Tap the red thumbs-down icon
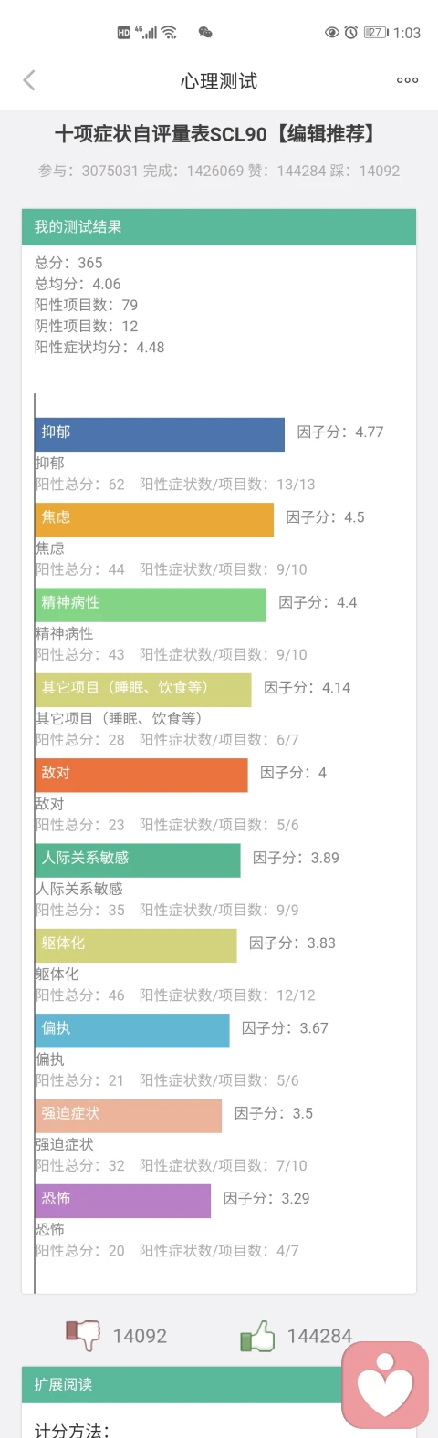438x1438 pixels. (x=83, y=1335)
